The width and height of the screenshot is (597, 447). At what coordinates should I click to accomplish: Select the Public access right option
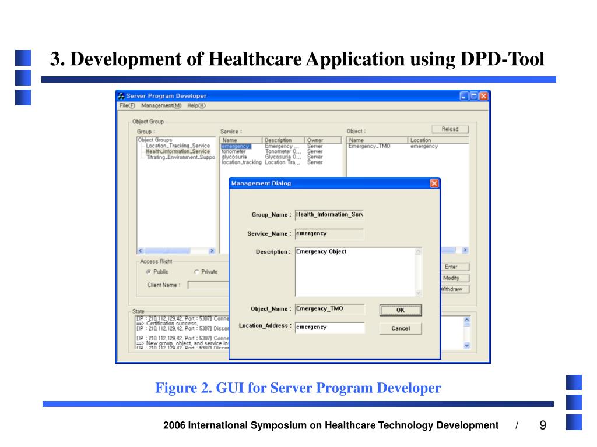[x=149, y=272]
